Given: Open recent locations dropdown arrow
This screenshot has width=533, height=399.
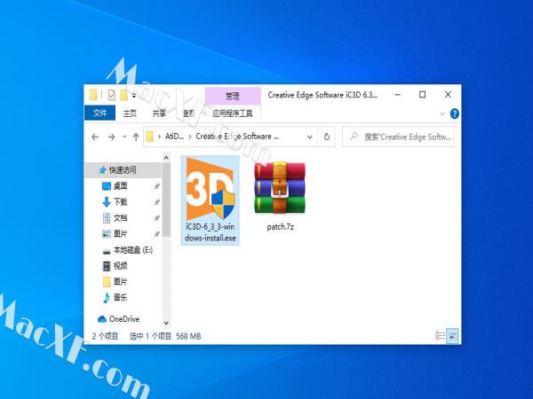Looking at the screenshot, I should [124, 137].
